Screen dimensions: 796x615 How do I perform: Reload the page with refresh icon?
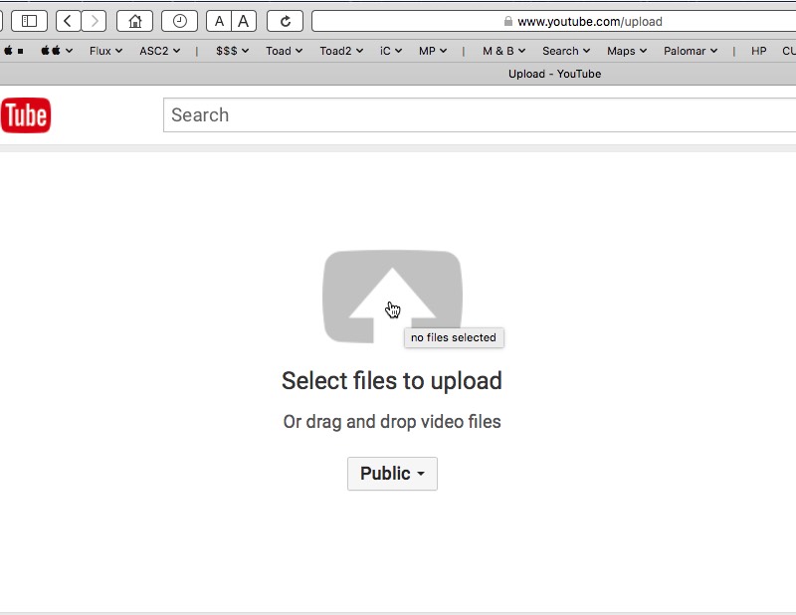(x=285, y=21)
